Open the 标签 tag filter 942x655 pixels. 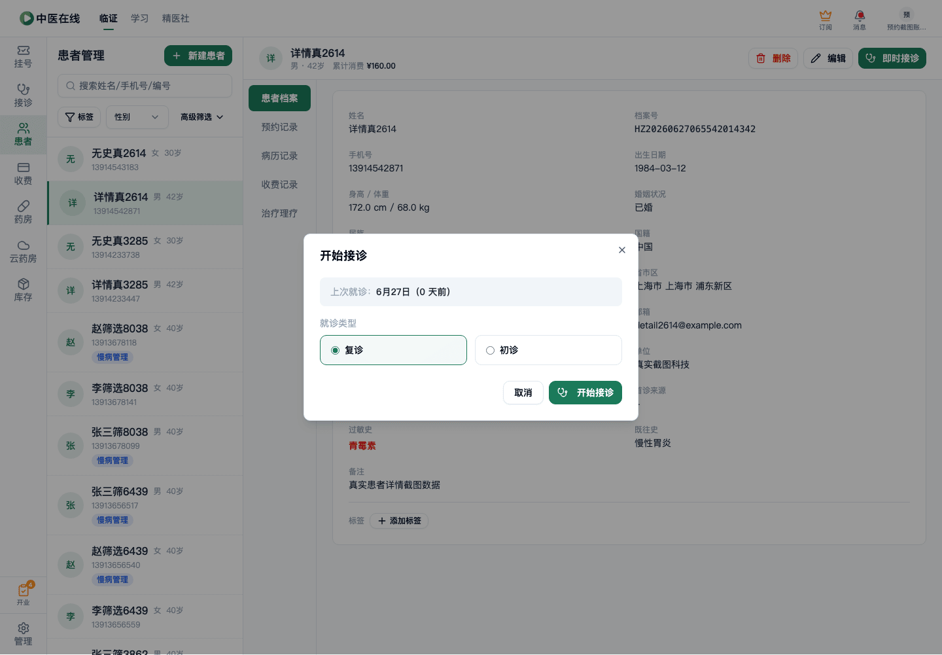pyautogui.click(x=79, y=117)
